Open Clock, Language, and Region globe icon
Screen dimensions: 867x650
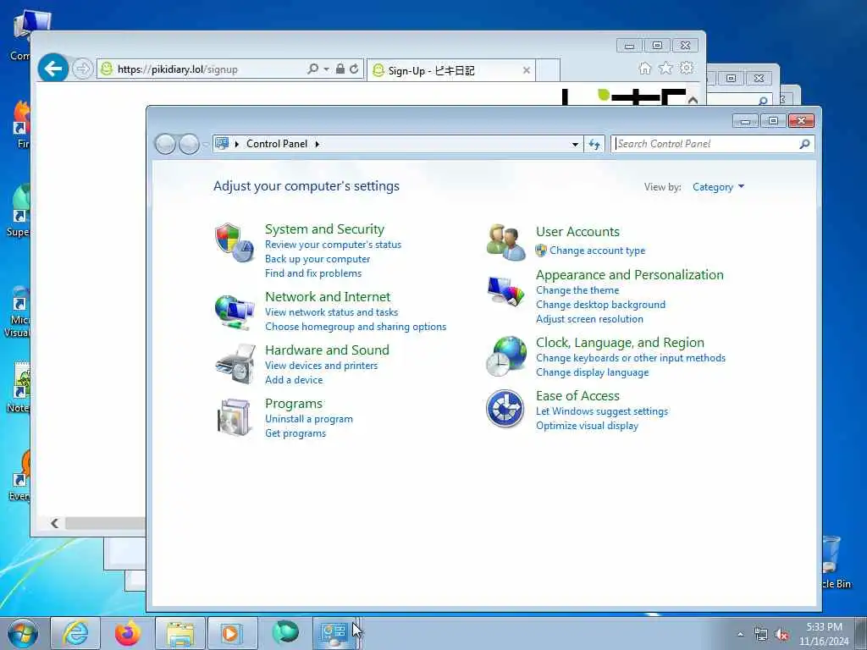pos(506,356)
